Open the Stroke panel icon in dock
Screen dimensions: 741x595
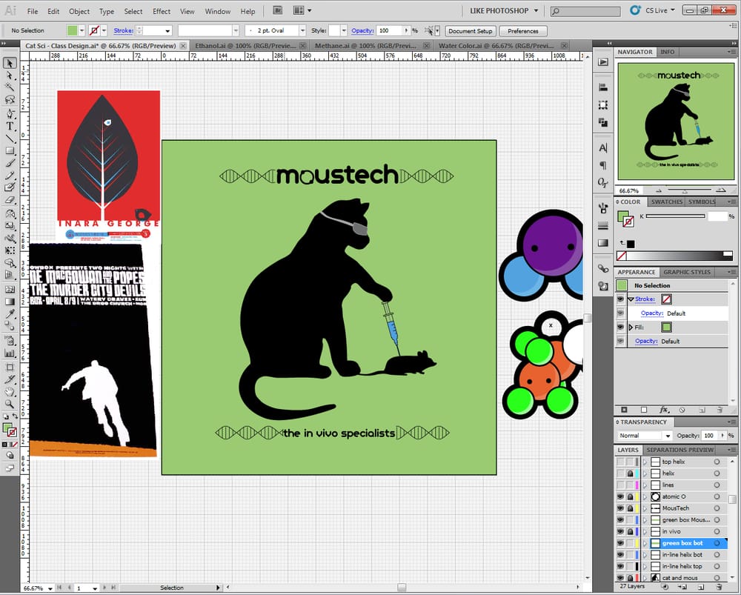pyautogui.click(x=603, y=226)
